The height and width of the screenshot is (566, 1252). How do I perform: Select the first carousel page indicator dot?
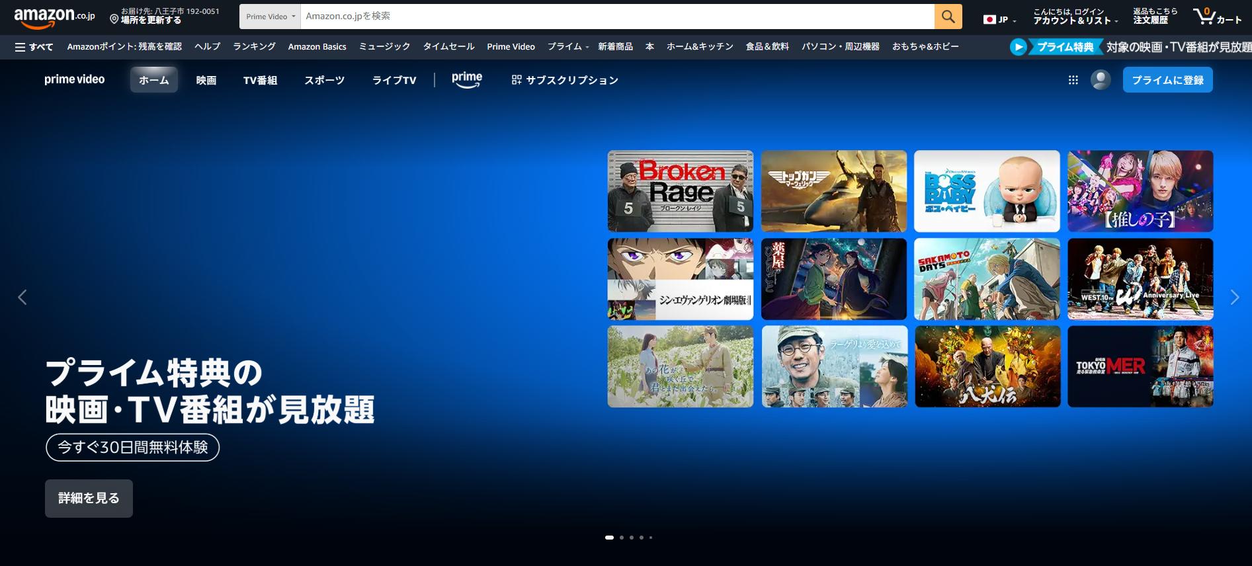pos(609,538)
